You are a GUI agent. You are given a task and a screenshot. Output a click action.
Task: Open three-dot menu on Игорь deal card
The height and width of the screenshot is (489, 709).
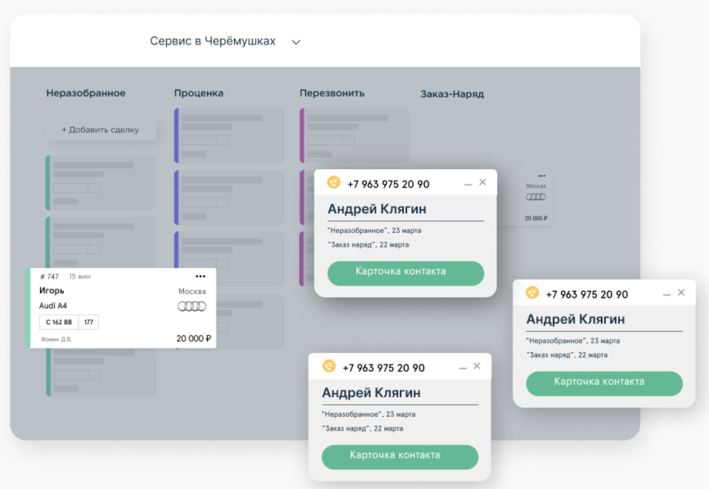(200, 276)
